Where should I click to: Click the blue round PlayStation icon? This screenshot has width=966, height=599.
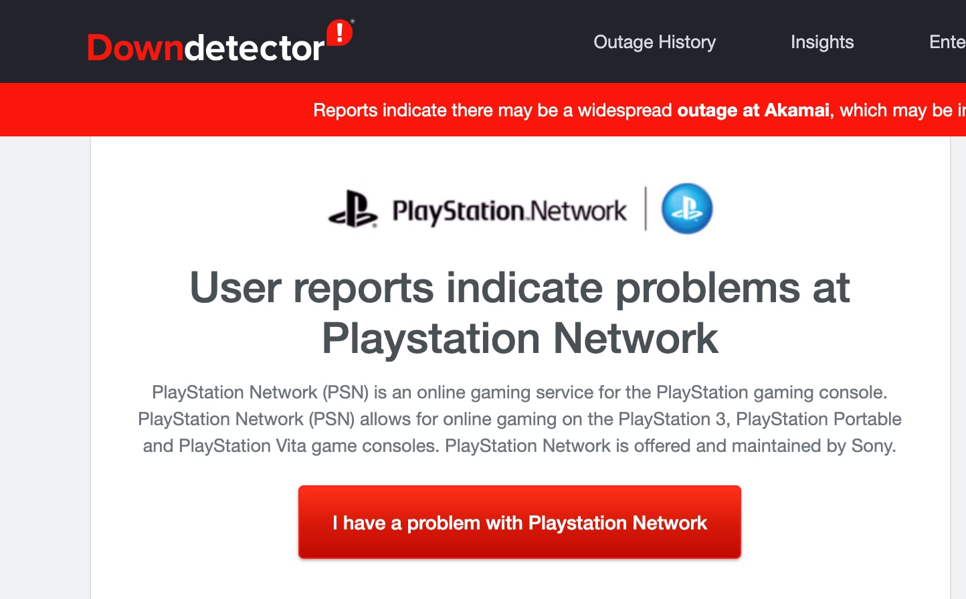[x=687, y=209]
